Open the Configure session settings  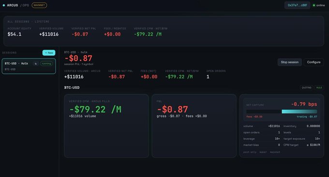tap(314, 62)
